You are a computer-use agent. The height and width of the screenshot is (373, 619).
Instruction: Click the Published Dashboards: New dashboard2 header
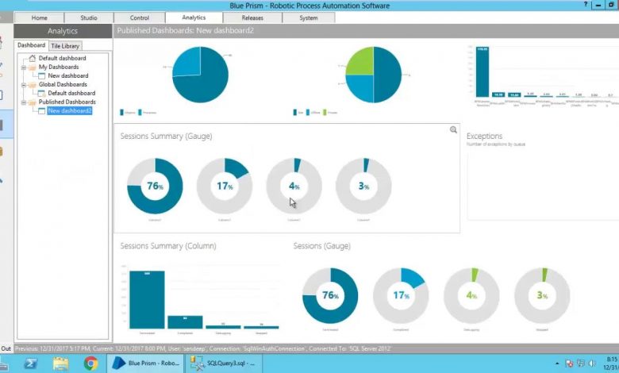[x=185, y=31]
